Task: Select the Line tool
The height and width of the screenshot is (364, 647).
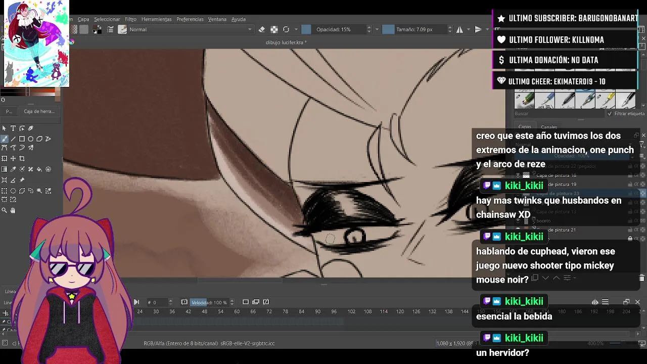Action: 13,139
